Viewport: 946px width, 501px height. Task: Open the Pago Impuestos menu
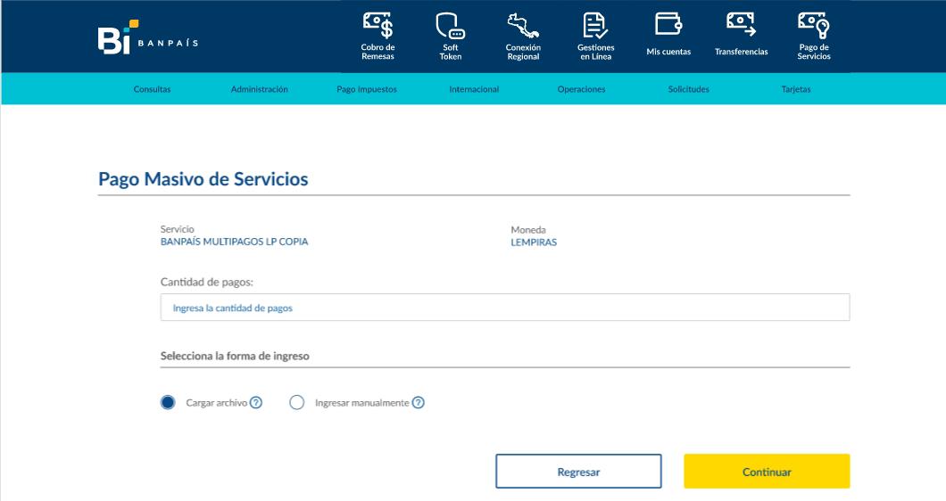tap(367, 89)
